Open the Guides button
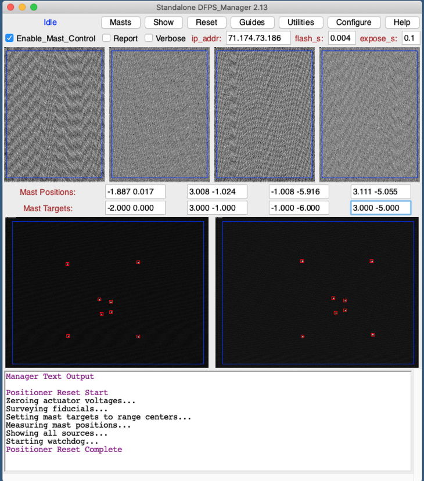This screenshot has height=481, width=424. (x=252, y=23)
